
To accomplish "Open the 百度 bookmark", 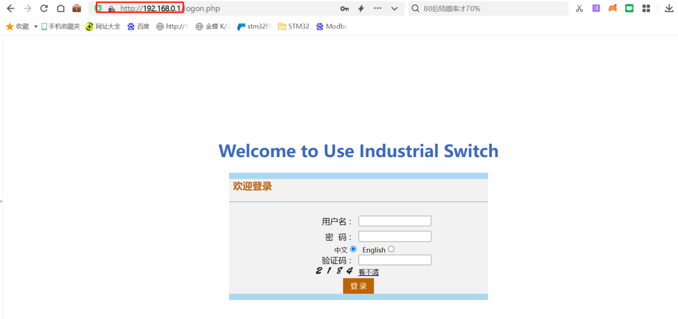I will coord(138,26).
